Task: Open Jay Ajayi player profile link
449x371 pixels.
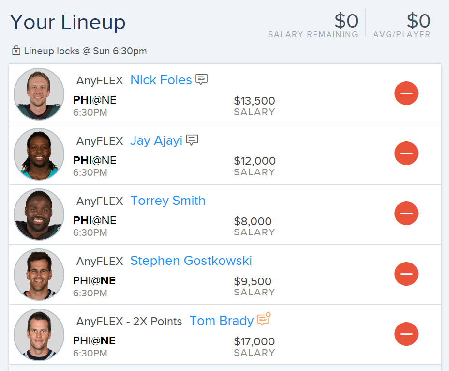Action: click(156, 140)
